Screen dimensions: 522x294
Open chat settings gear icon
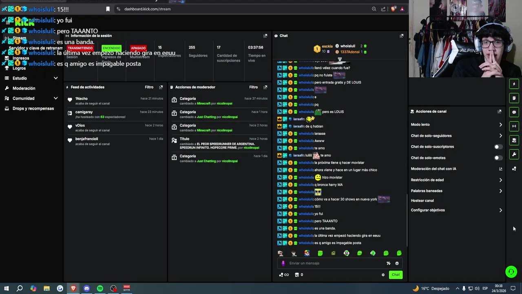tap(383, 275)
